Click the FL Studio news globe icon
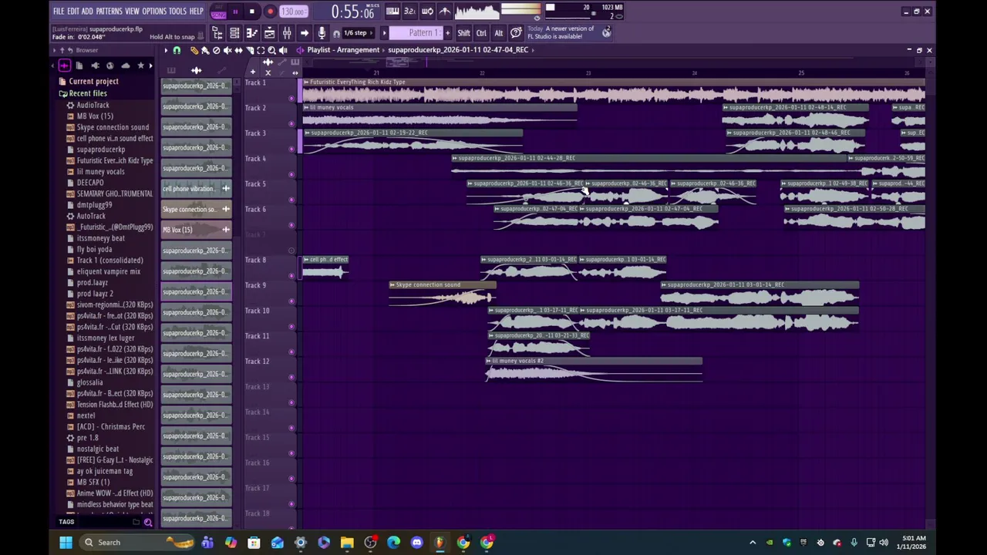The height and width of the screenshot is (555, 987). tap(606, 32)
